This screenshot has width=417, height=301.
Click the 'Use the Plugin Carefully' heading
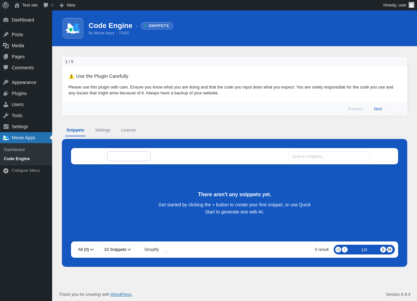point(102,76)
